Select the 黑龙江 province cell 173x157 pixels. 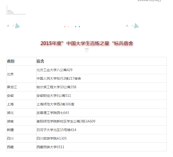(x=22, y=87)
